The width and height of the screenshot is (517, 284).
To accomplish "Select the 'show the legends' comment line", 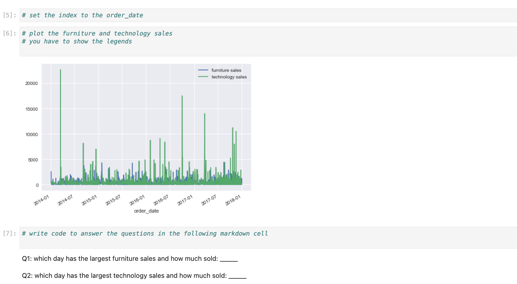I will tap(77, 41).
